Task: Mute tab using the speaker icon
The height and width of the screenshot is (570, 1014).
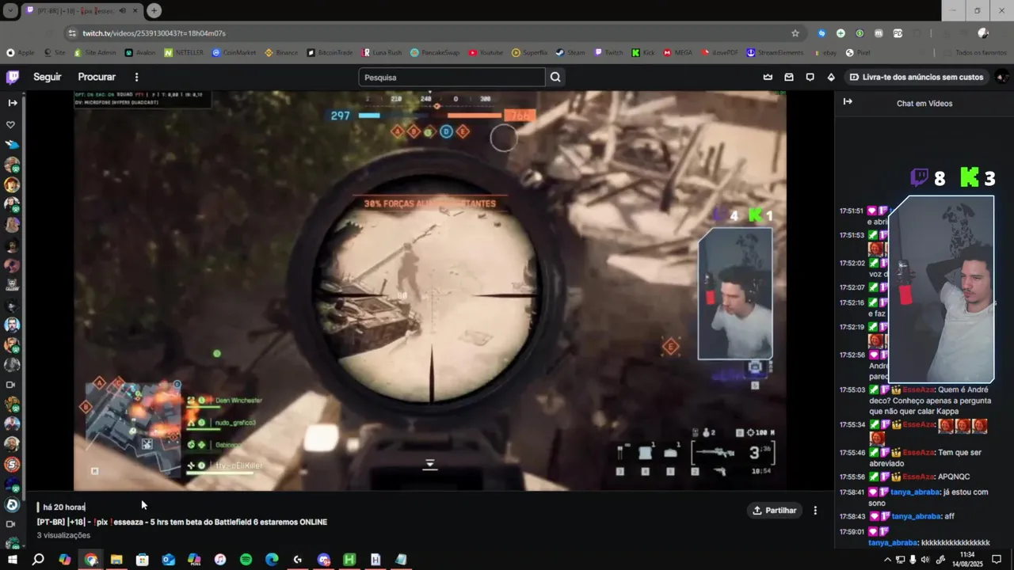Action: point(122,10)
